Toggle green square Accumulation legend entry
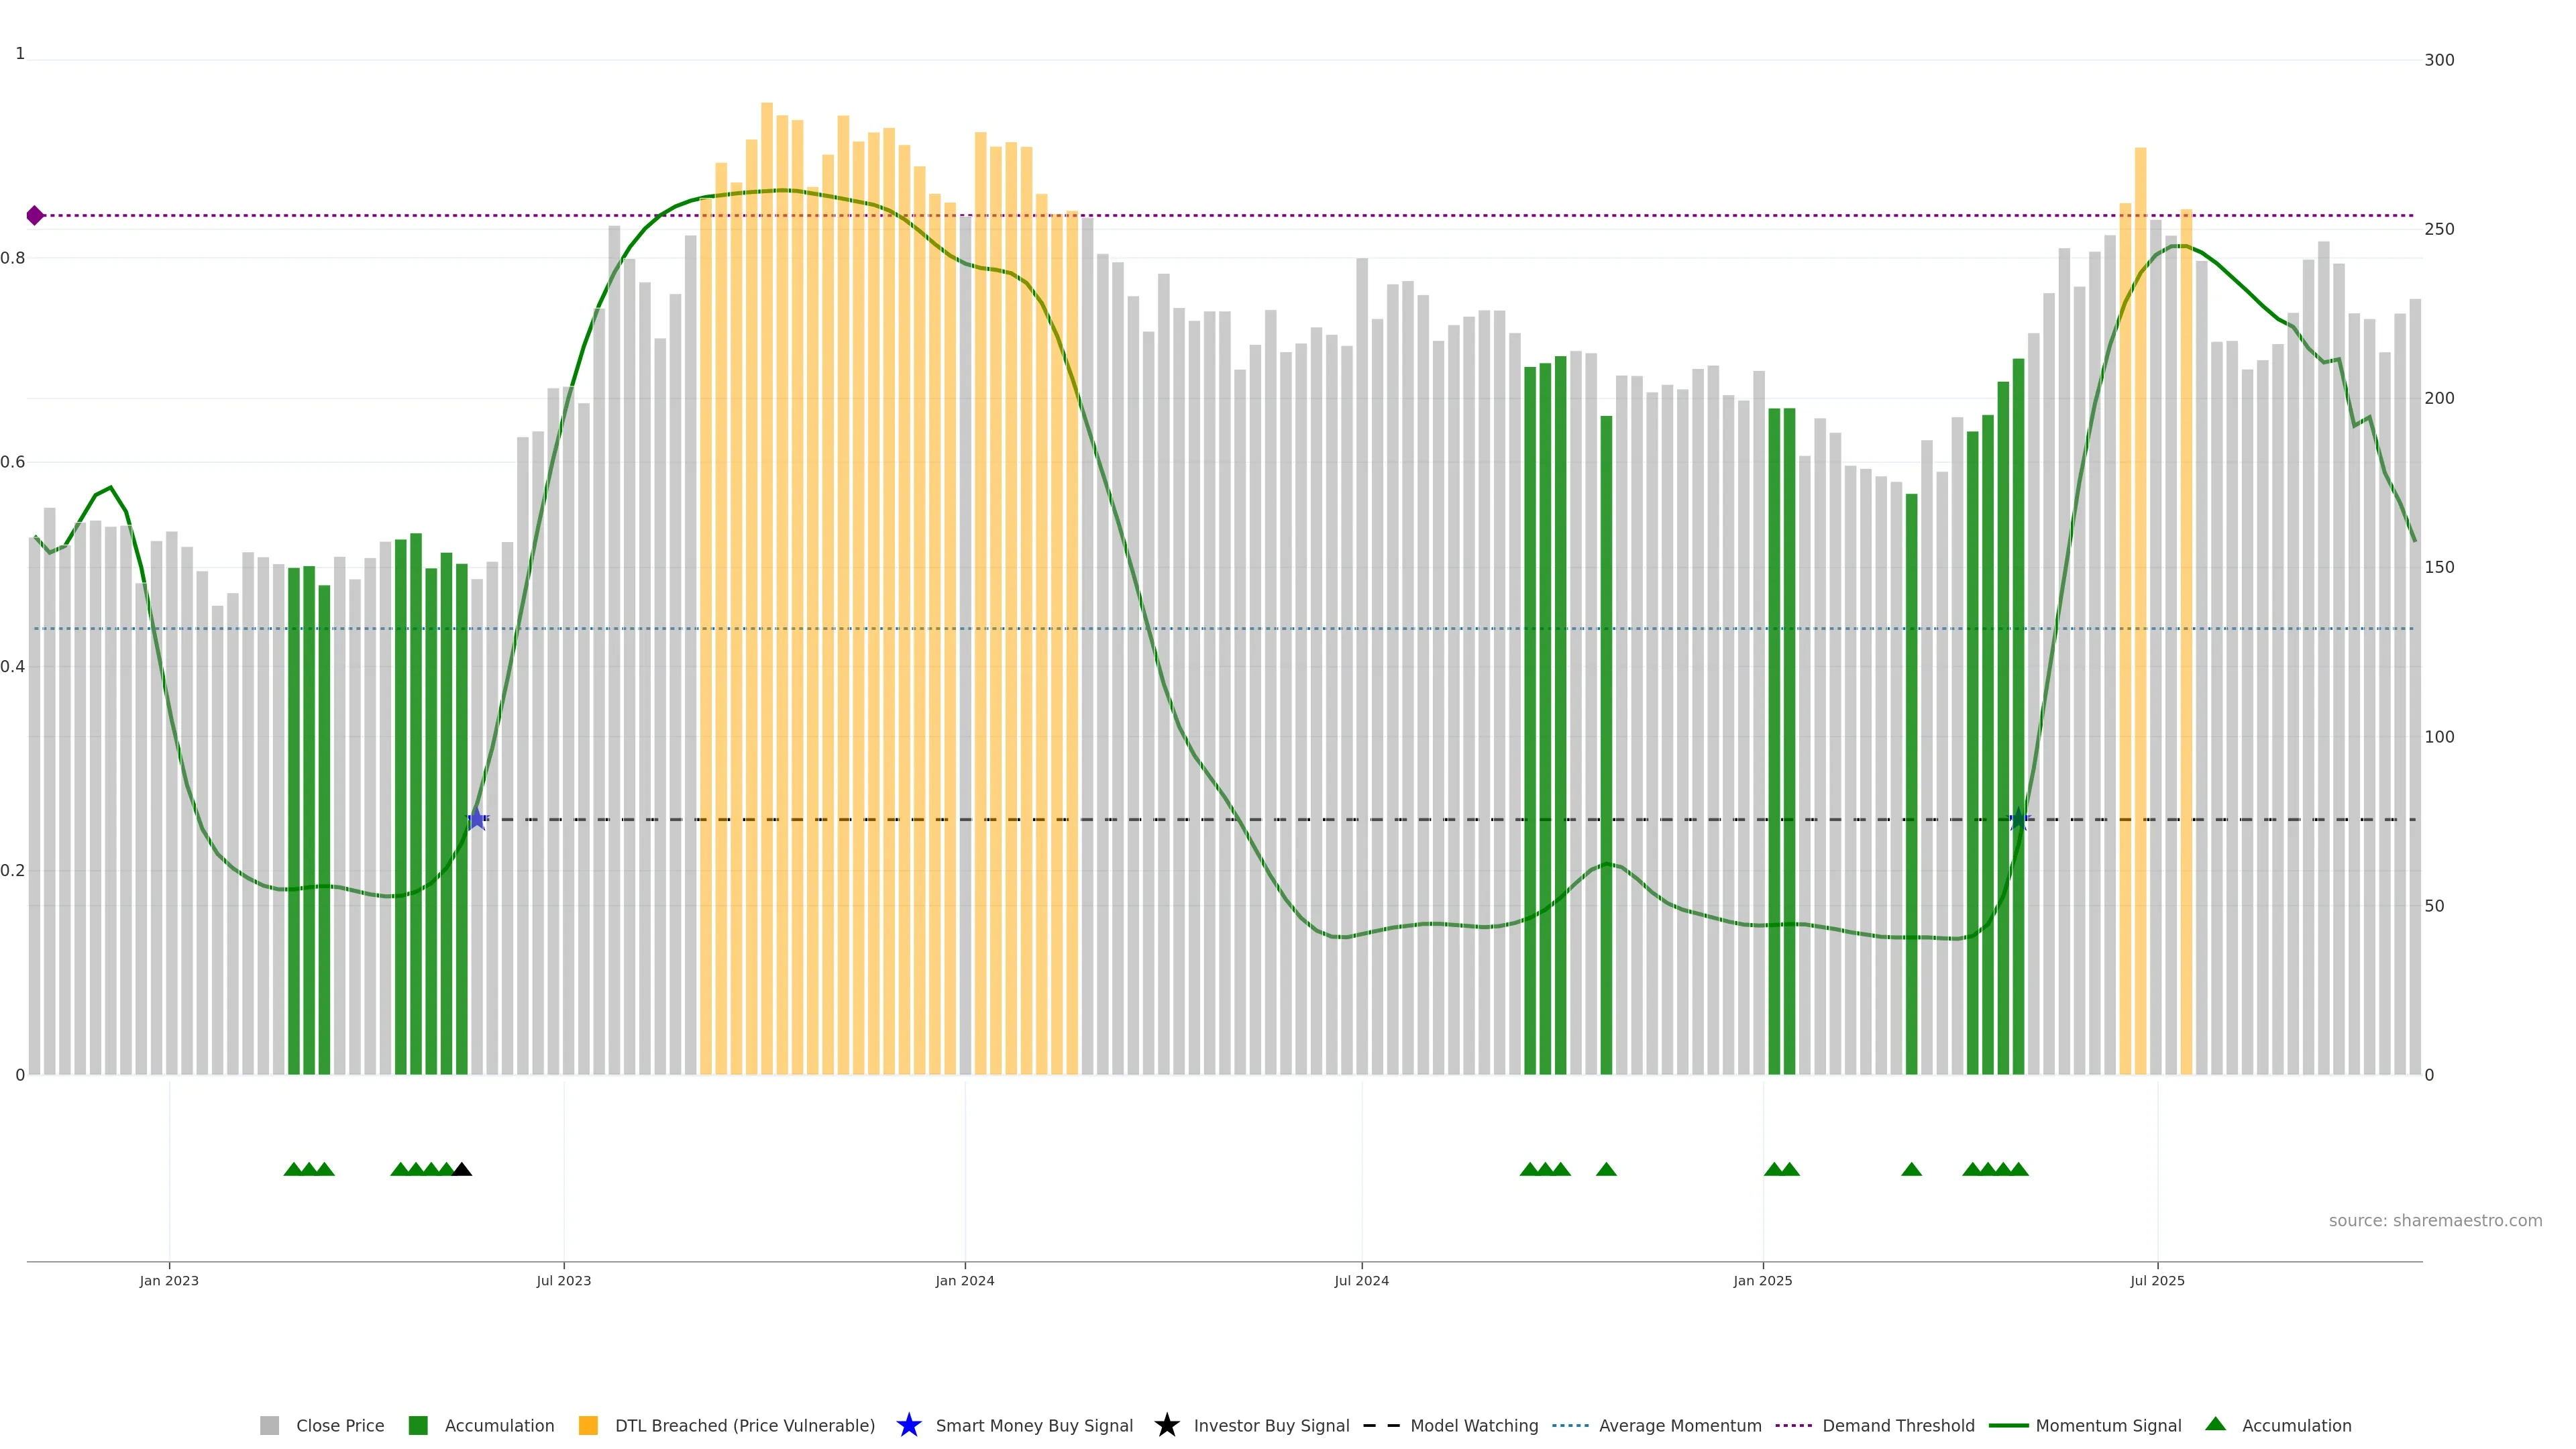 (419, 1425)
